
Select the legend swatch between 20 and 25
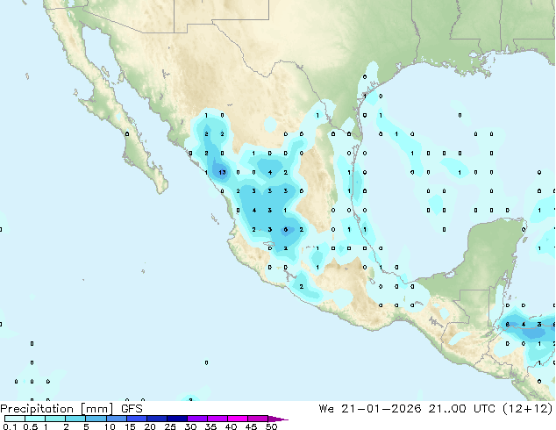[x=156, y=419]
